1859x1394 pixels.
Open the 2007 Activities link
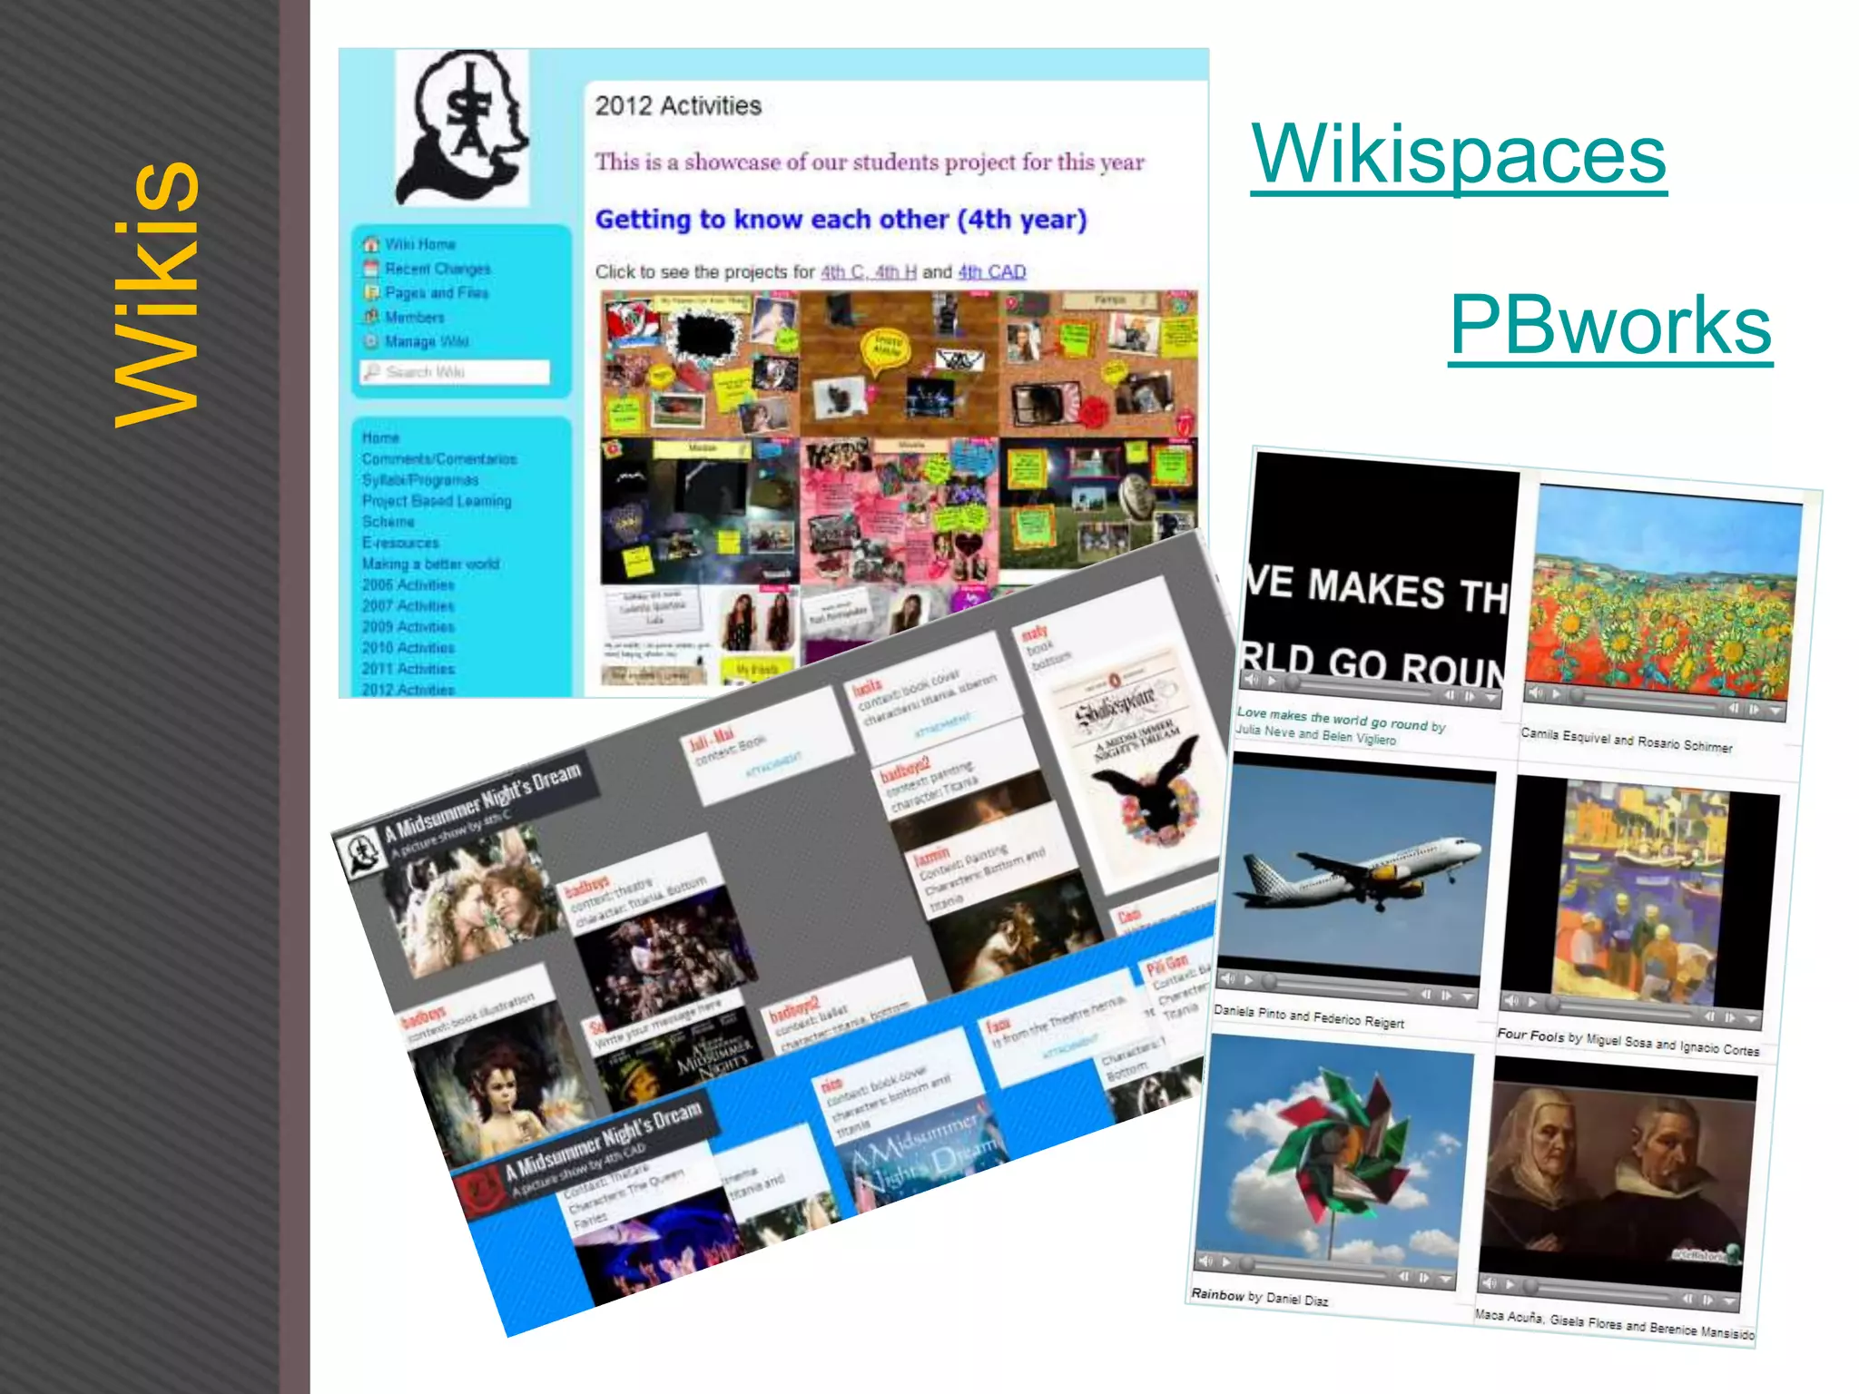[408, 606]
